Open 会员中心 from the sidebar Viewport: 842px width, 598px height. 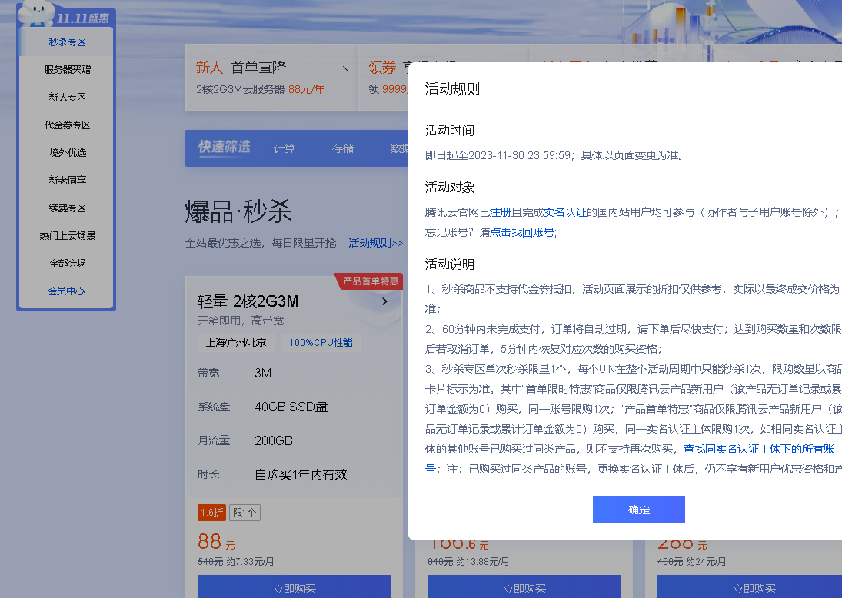click(66, 291)
